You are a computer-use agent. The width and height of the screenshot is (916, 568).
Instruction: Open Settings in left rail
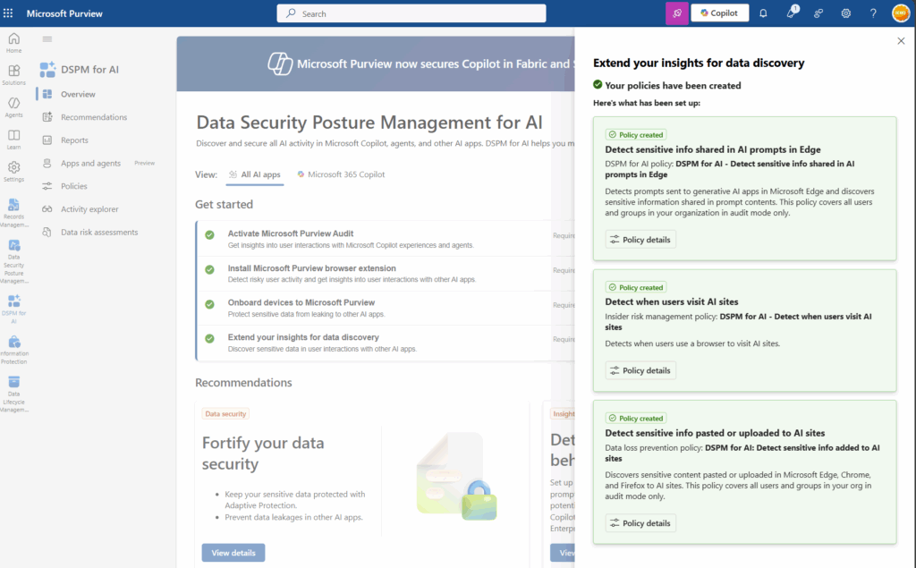click(x=14, y=172)
